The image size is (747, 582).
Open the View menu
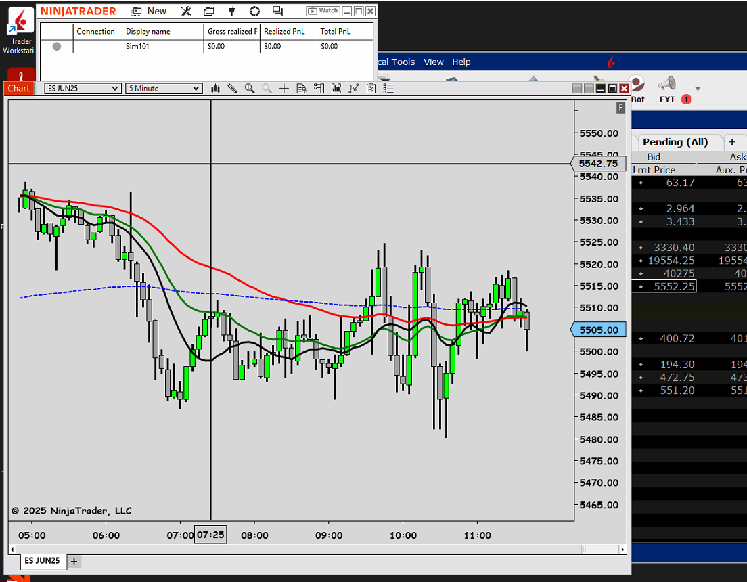433,62
